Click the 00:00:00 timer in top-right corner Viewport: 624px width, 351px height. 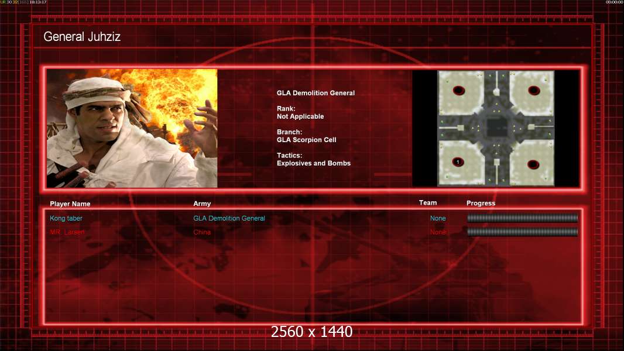coord(614,2)
